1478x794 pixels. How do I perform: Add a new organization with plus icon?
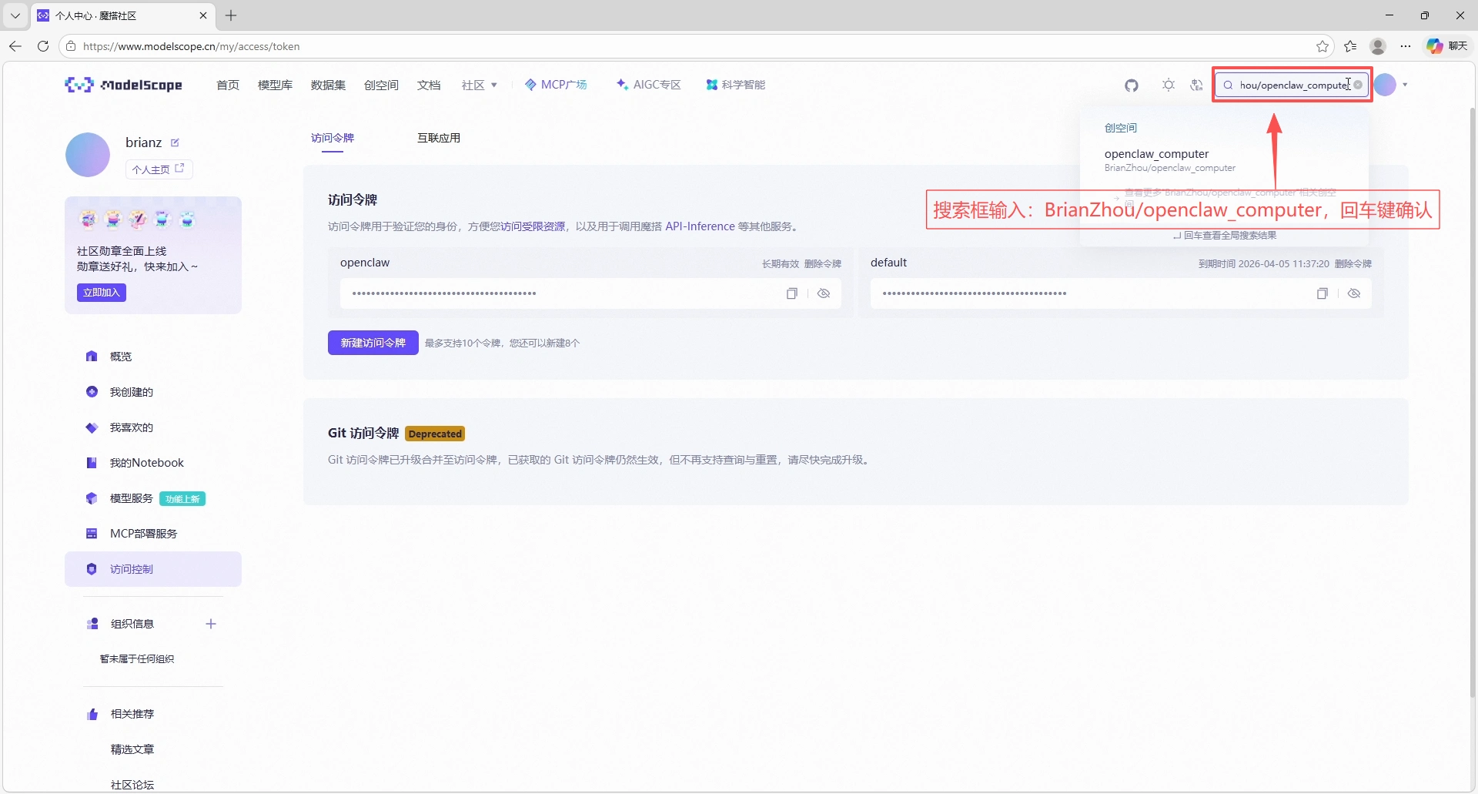tap(211, 624)
